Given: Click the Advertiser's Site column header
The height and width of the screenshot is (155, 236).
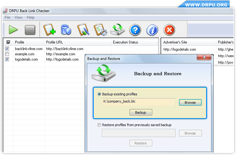Looking at the screenshot, I should (189, 42).
